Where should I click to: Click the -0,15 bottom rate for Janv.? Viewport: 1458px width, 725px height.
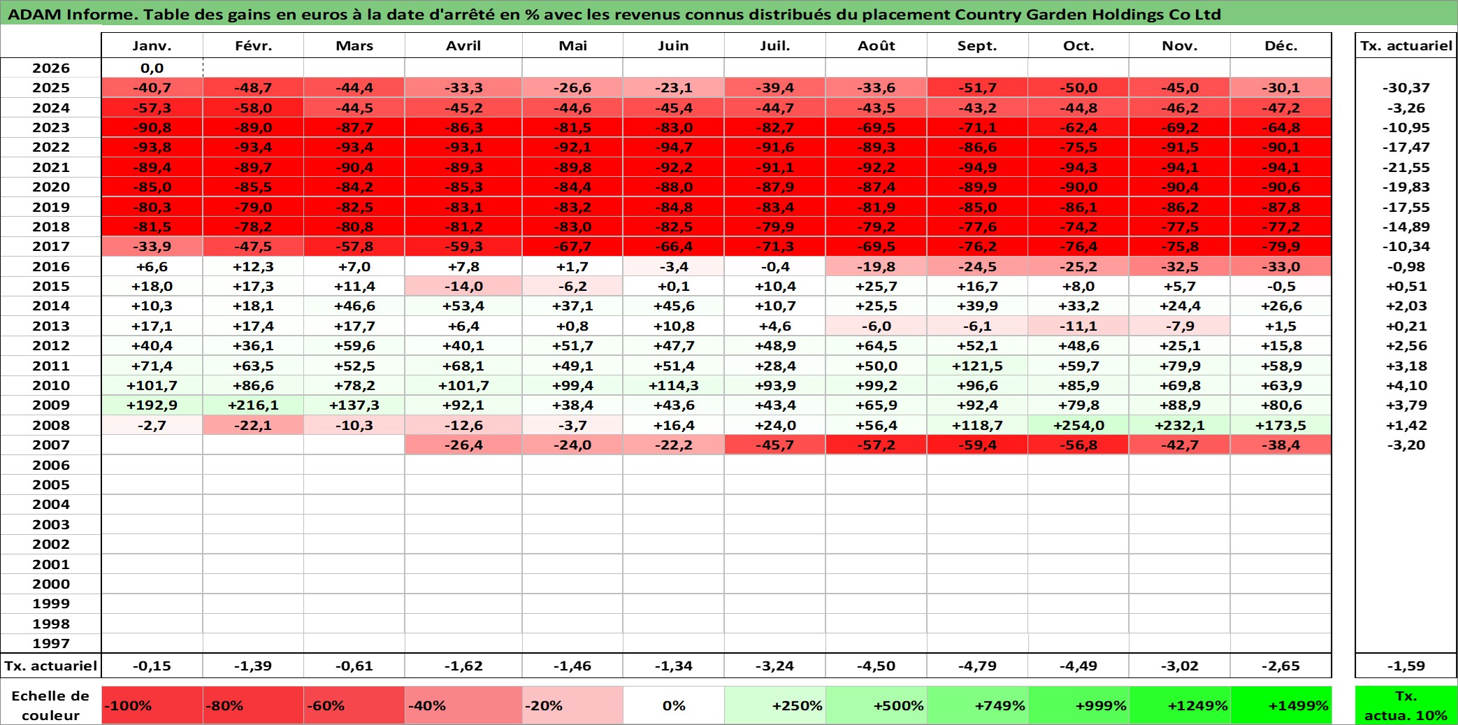pyautogui.click(x=152, y=666)
